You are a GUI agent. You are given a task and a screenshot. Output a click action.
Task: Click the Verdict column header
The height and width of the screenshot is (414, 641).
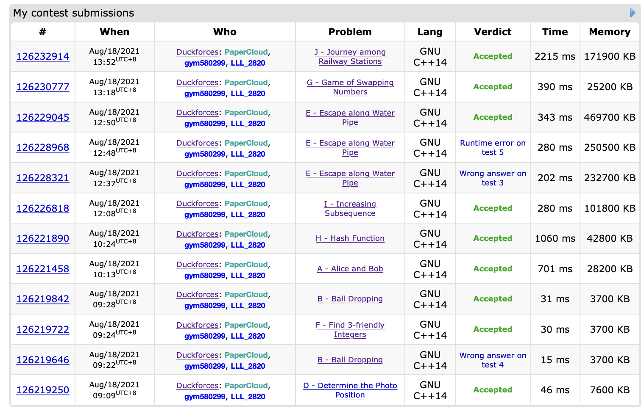point(493,32)
